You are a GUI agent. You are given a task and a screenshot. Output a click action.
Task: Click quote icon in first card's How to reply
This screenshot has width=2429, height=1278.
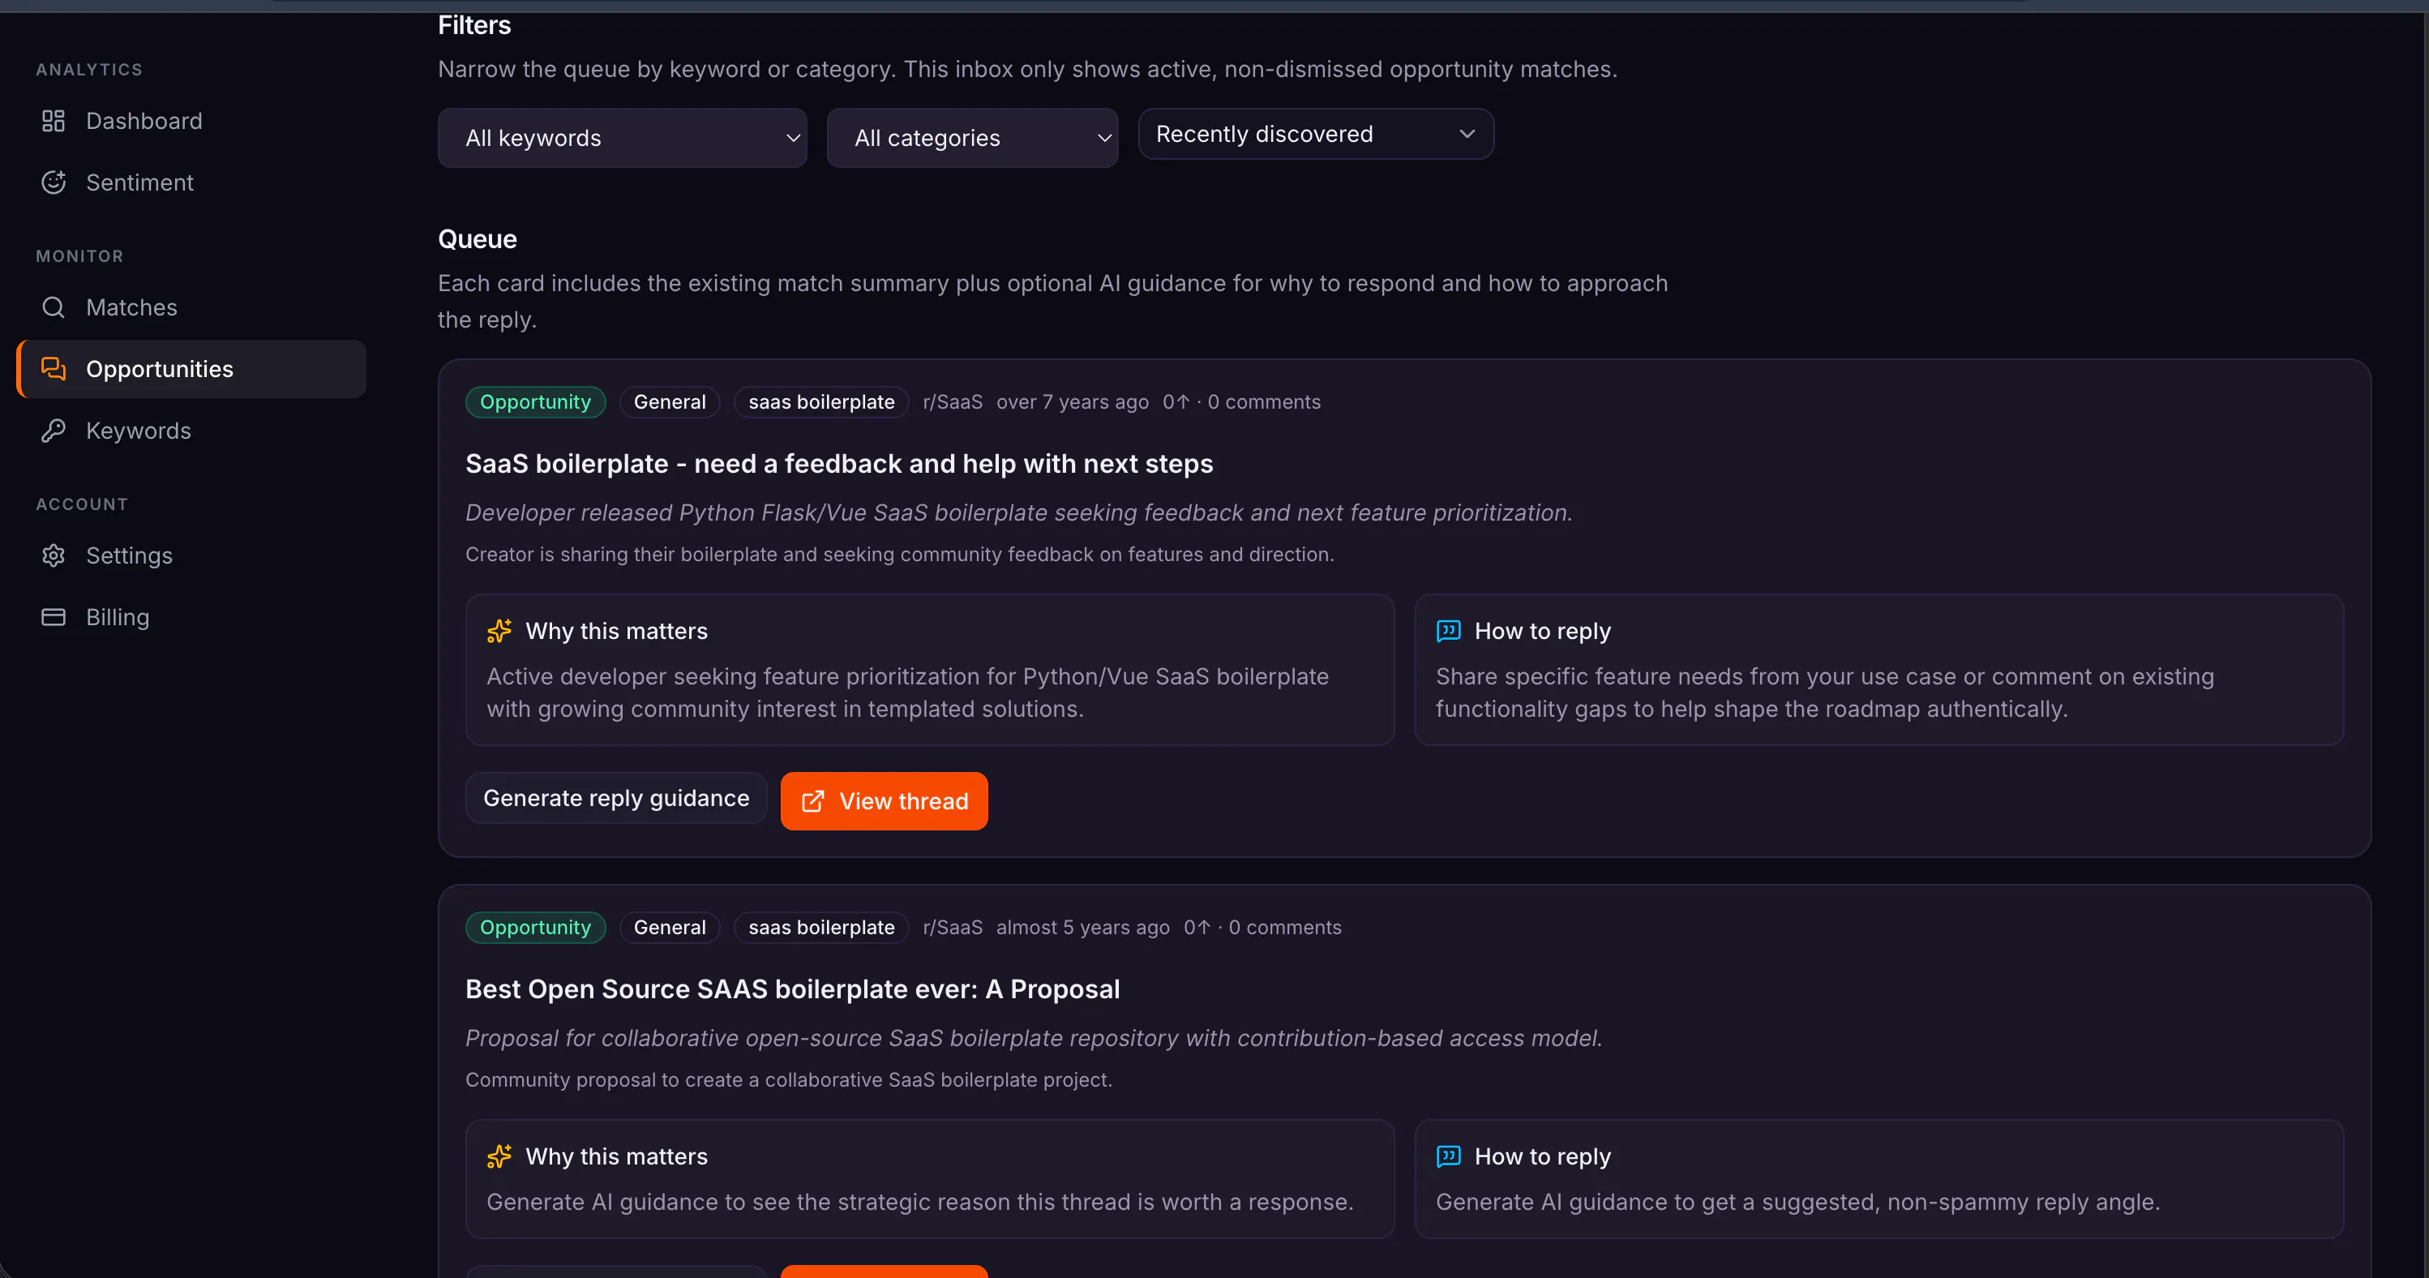1448,631
